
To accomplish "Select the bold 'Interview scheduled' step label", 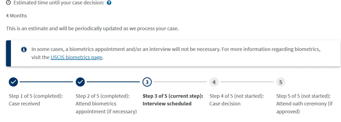I will [167, 104].
